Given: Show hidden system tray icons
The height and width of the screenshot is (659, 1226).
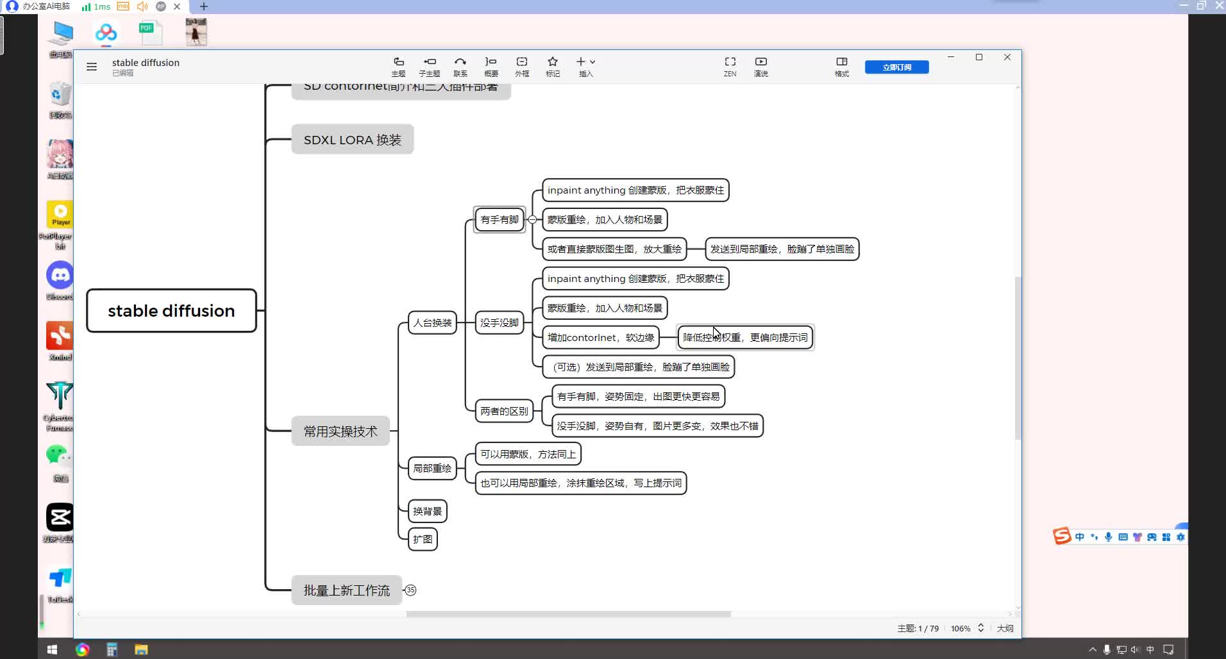Looking at the screenshot, I should click(1093, 649).
